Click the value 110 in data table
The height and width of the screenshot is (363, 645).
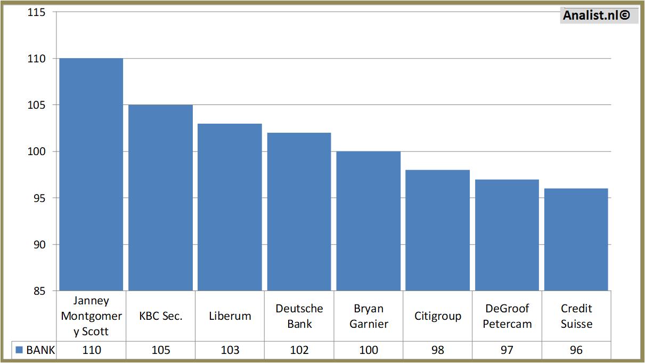coord(91,350)
